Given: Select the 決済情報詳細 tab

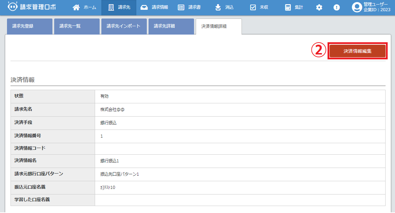Looking at the screenshot, I should coord(218,26).
